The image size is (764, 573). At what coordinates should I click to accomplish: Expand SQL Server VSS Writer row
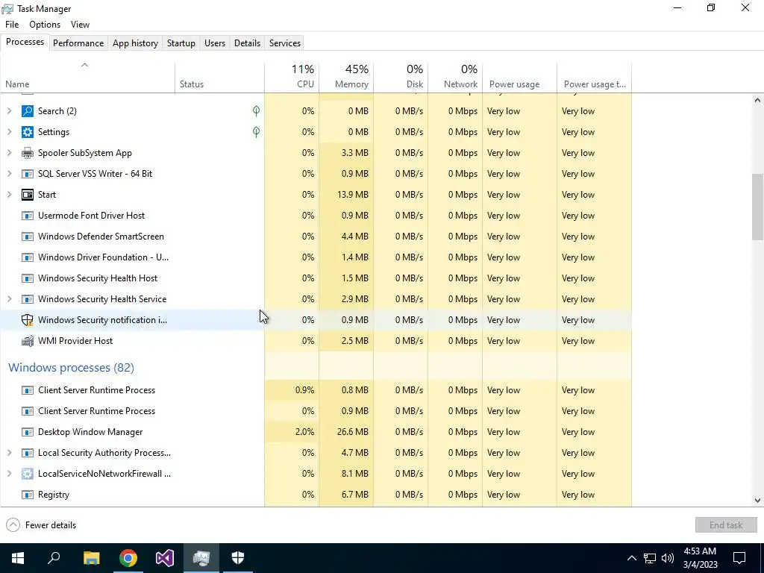coord(9,174)
